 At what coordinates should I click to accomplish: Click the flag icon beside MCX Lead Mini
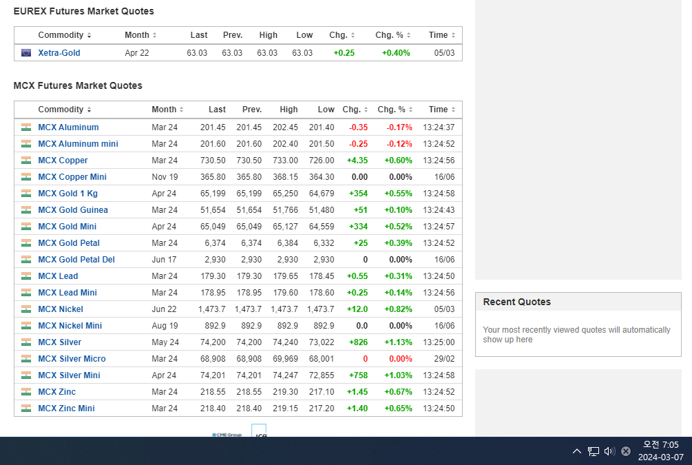point(26,292)
